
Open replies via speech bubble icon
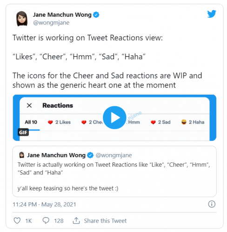click(x=46, y=220)
